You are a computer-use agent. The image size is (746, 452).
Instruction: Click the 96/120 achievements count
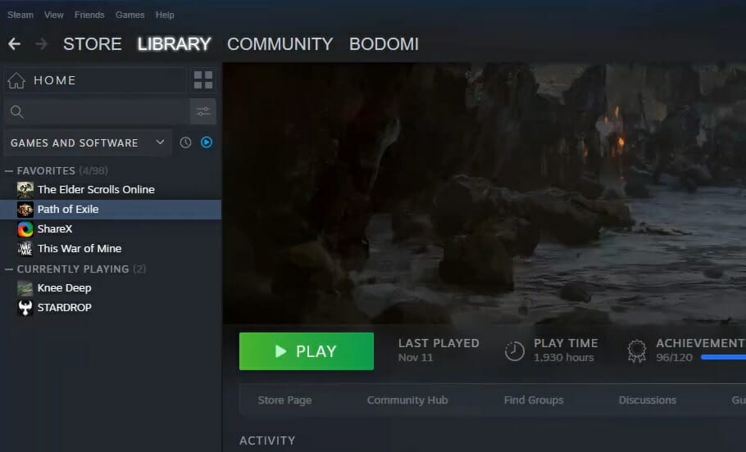point(674,357)
